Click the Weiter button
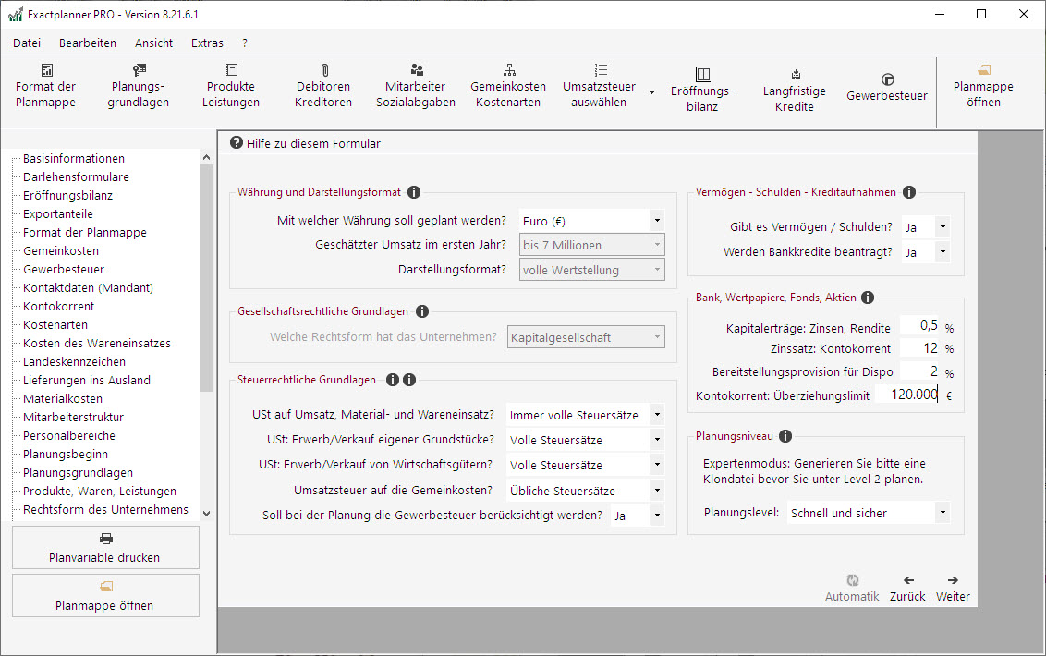Screen dimensions: 1046x656 coord(953,588)
